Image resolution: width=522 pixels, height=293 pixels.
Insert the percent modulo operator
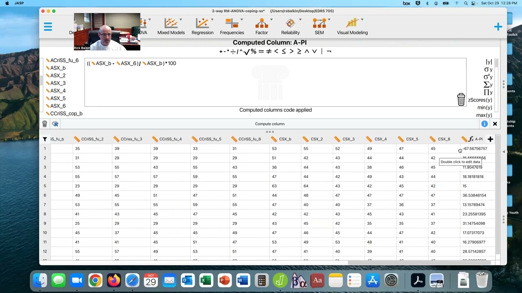(x=253, y=51)
